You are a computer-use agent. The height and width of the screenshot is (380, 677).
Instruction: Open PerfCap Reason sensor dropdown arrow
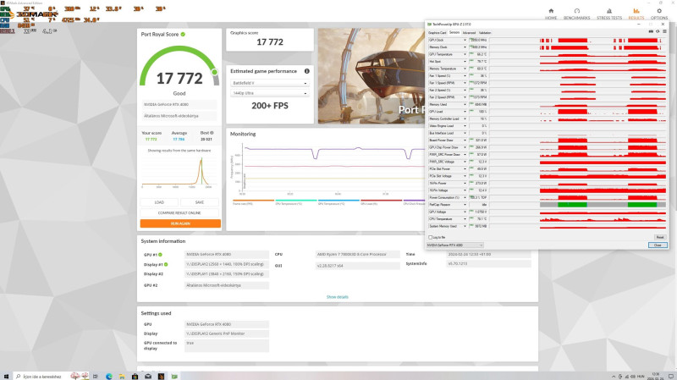click(x=465, y=205)
